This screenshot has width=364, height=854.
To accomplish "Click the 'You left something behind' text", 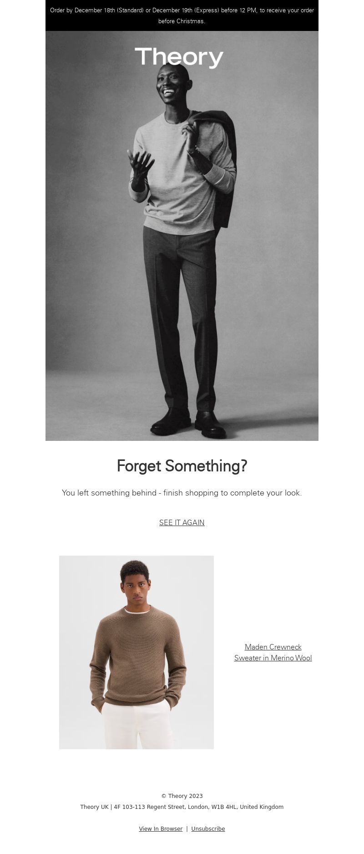I will pos(182,493).
